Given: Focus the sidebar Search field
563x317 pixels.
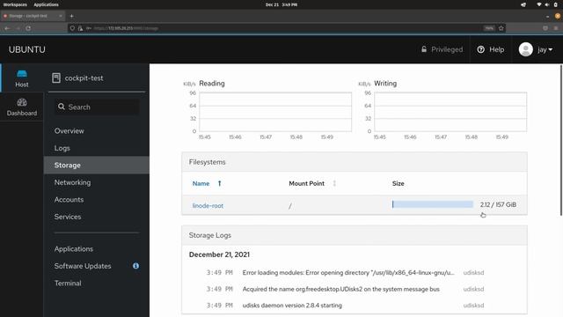Looking at the screenshot, I should (x=97, y=107).
